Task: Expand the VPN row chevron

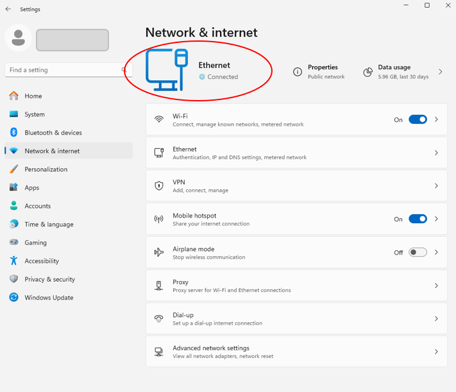Action: [x=436, y=186]
